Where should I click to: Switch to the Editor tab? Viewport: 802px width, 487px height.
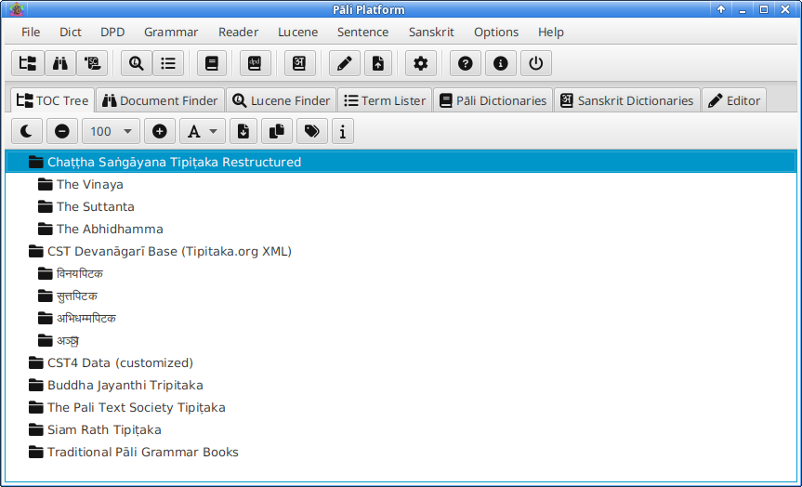(x=734, y=100)
